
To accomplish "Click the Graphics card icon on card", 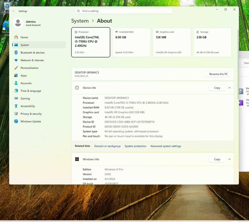I will (157, 32).
